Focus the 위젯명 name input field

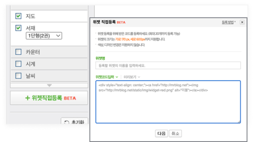tap(168, 65)
